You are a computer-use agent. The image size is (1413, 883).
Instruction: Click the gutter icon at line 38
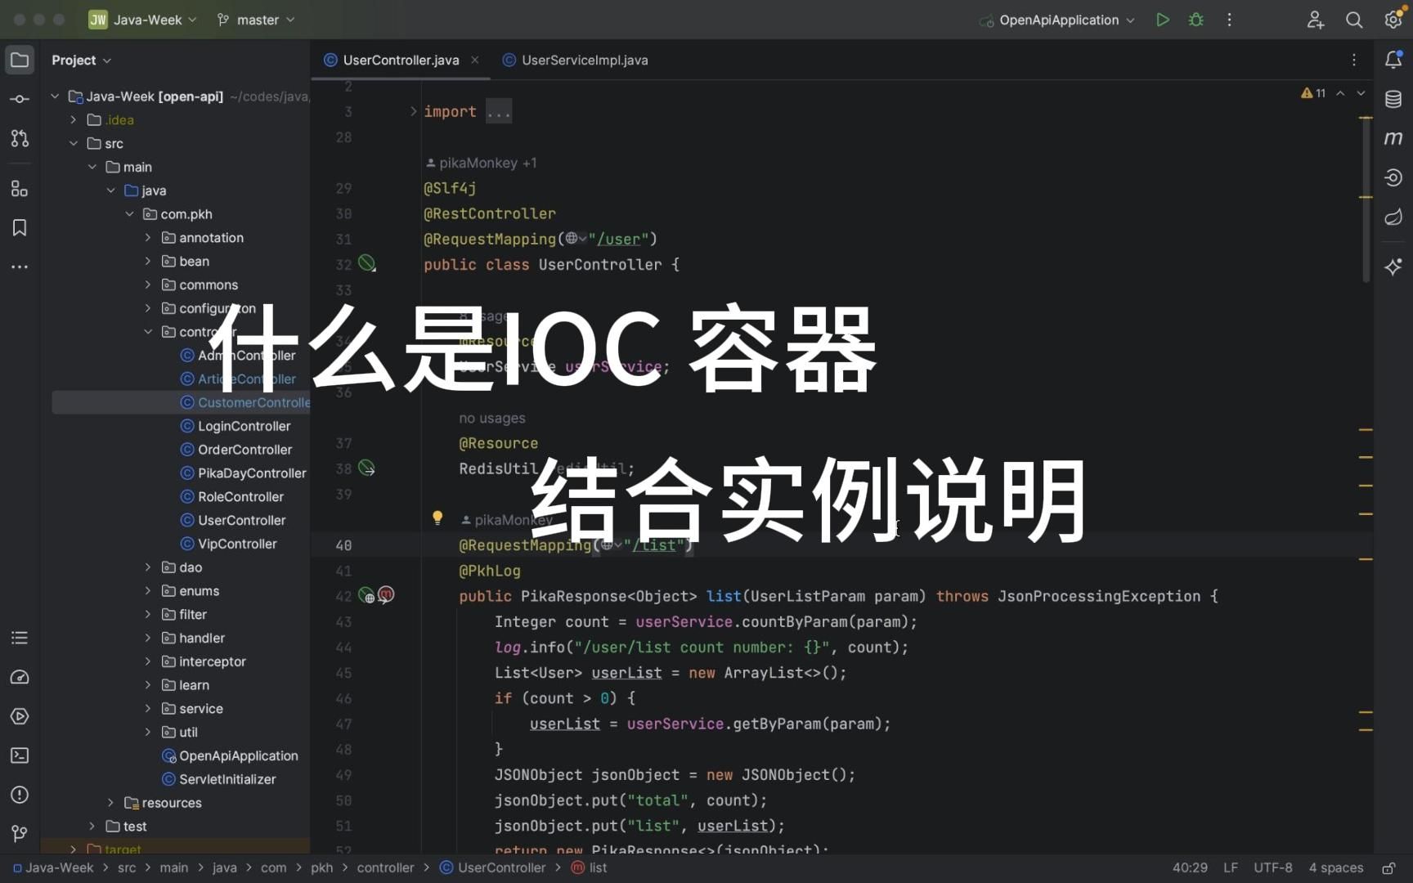click(x=367, y=468)
